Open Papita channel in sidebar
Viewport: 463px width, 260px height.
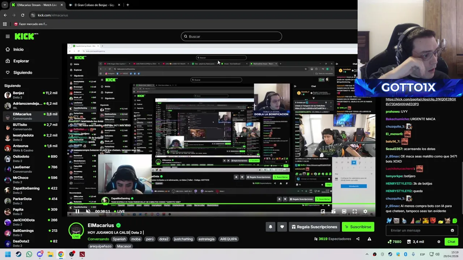31,211
